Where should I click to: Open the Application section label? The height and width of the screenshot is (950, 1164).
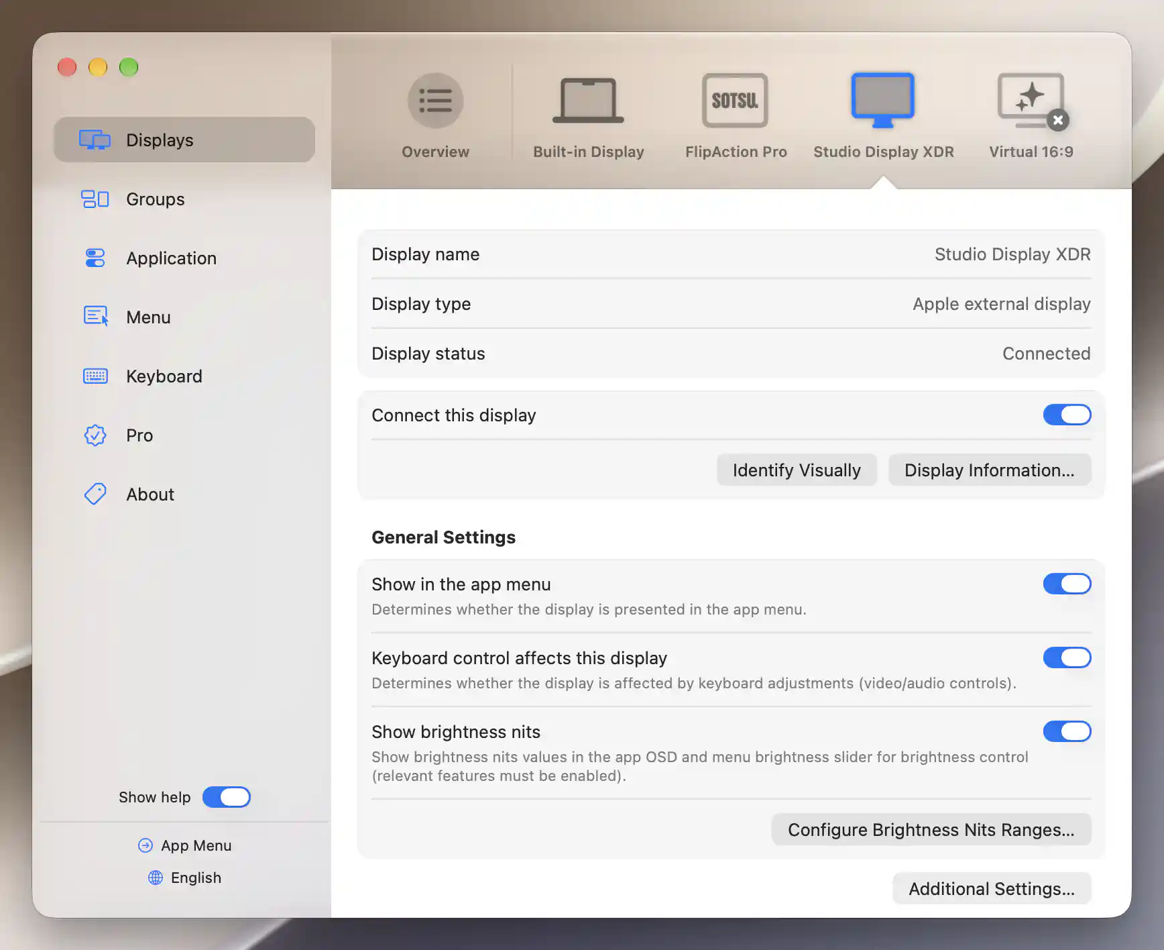(172, 258)
